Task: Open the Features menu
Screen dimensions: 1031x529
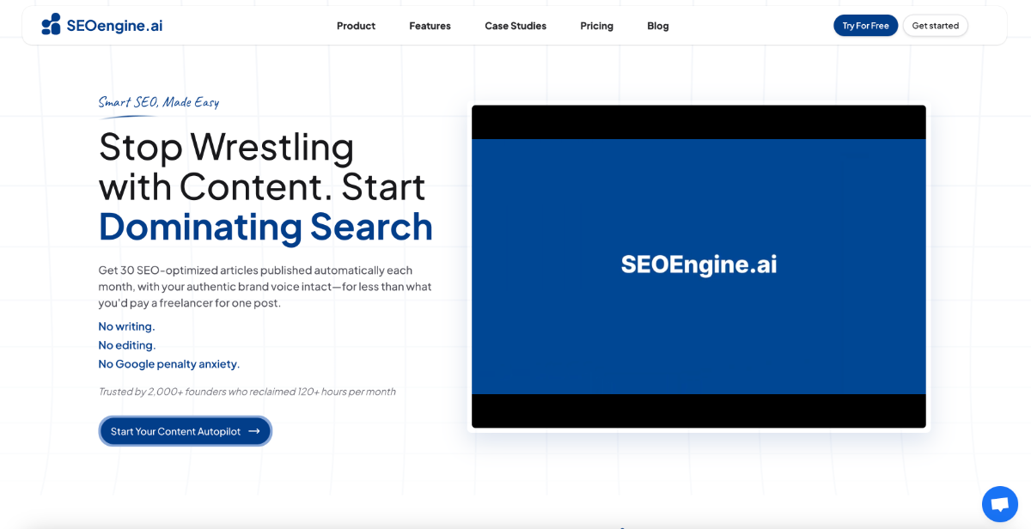Action: pyautogui.click(x=430, y=26)
